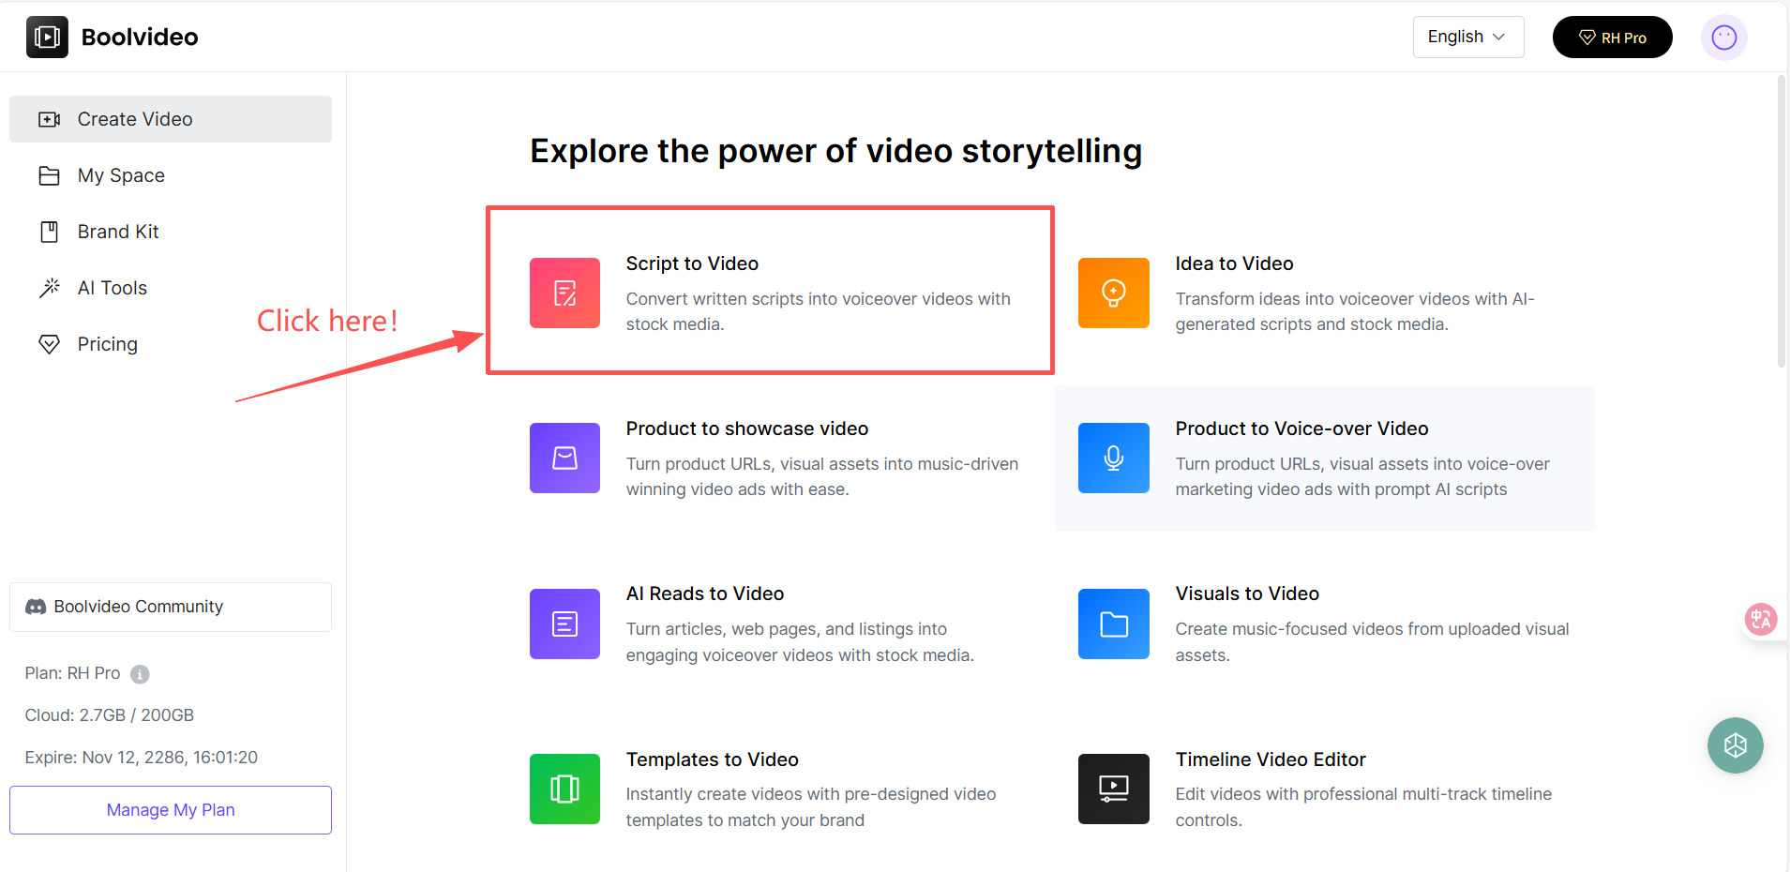Click the Product to Voice-over microphone icon
Viewport: 1790px width, 872px height.
tap(1113, 458)
